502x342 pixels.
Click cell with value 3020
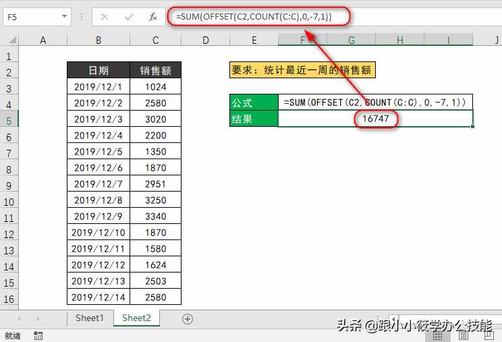click(x=156, y=119)
